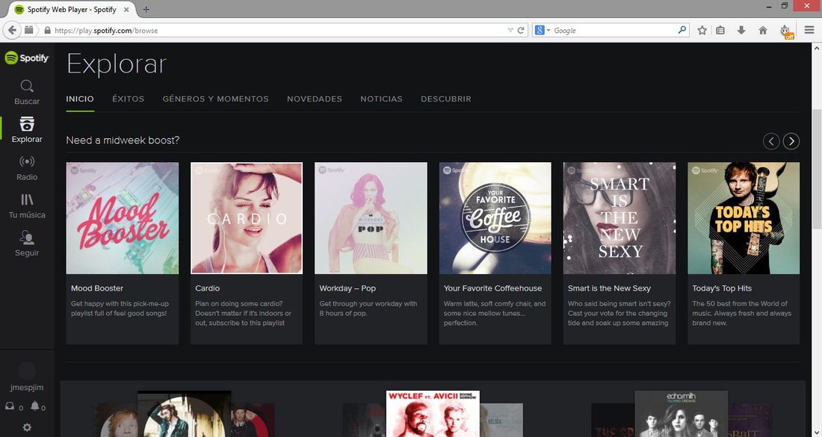822x437 pixels.
Task: Show next playlists with right arrow
Action: [791, 141]
